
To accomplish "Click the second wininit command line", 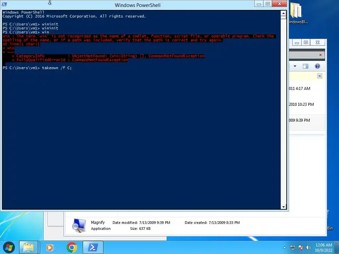I will 30,28.
